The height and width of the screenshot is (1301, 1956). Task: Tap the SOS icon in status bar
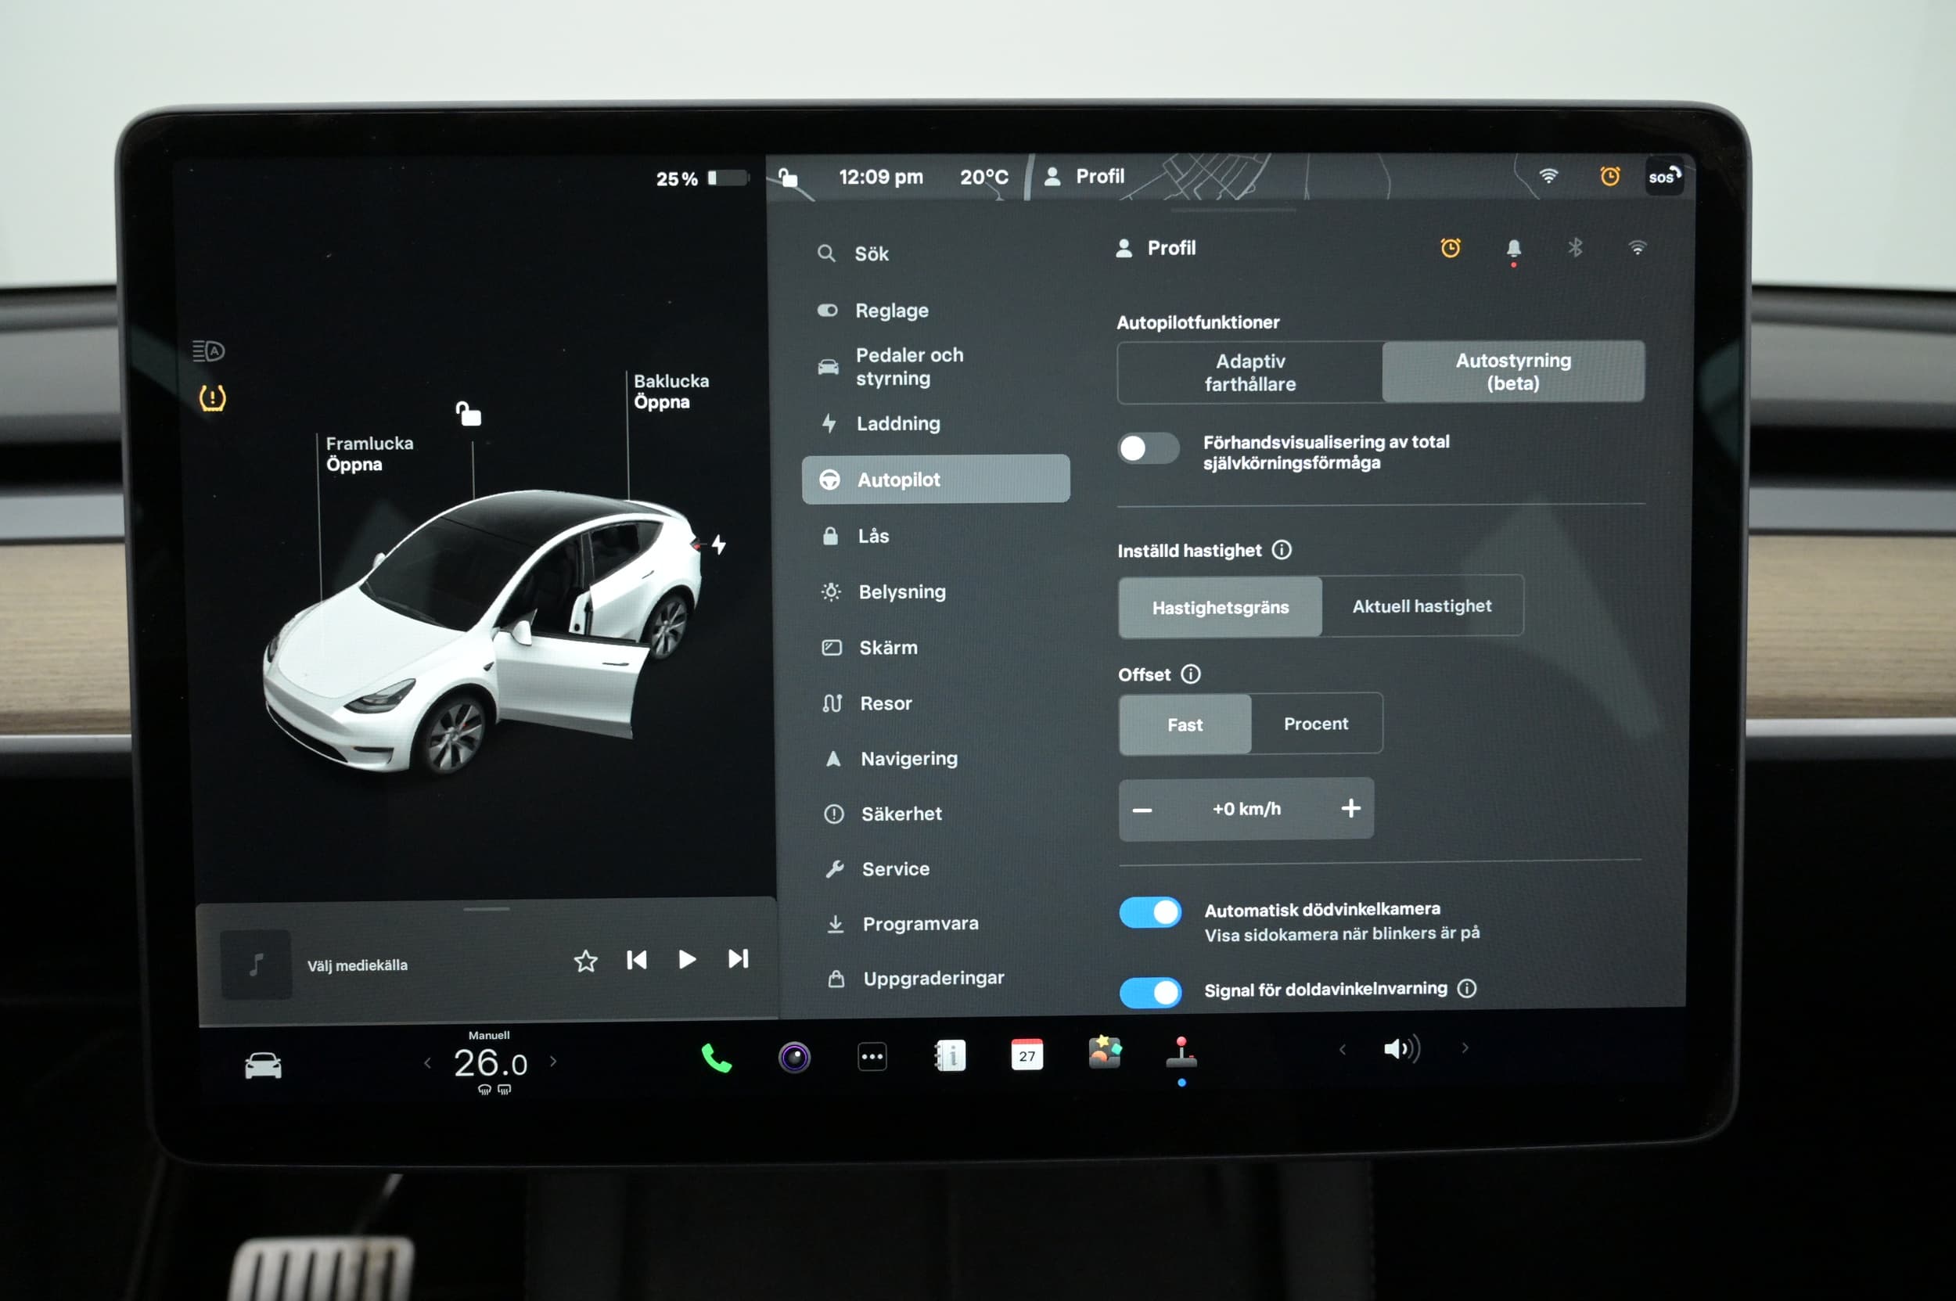[1664, 176]
